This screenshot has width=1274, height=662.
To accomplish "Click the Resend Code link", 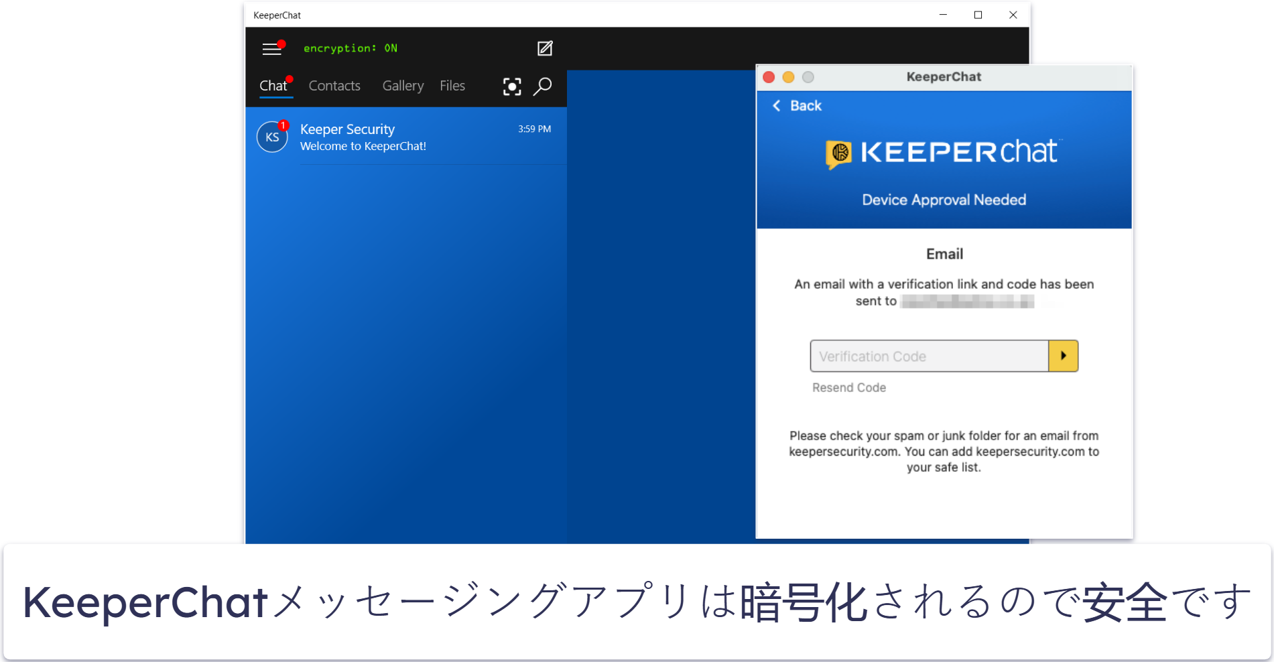I will click(849, 388).
